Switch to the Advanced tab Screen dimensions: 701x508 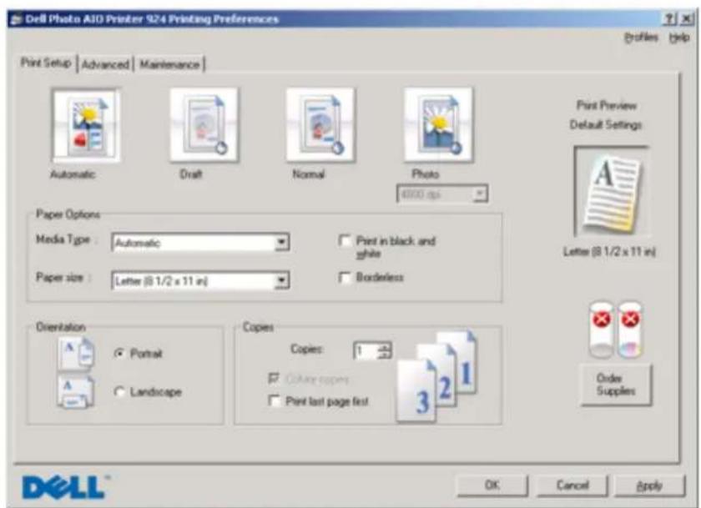(105, 64)
